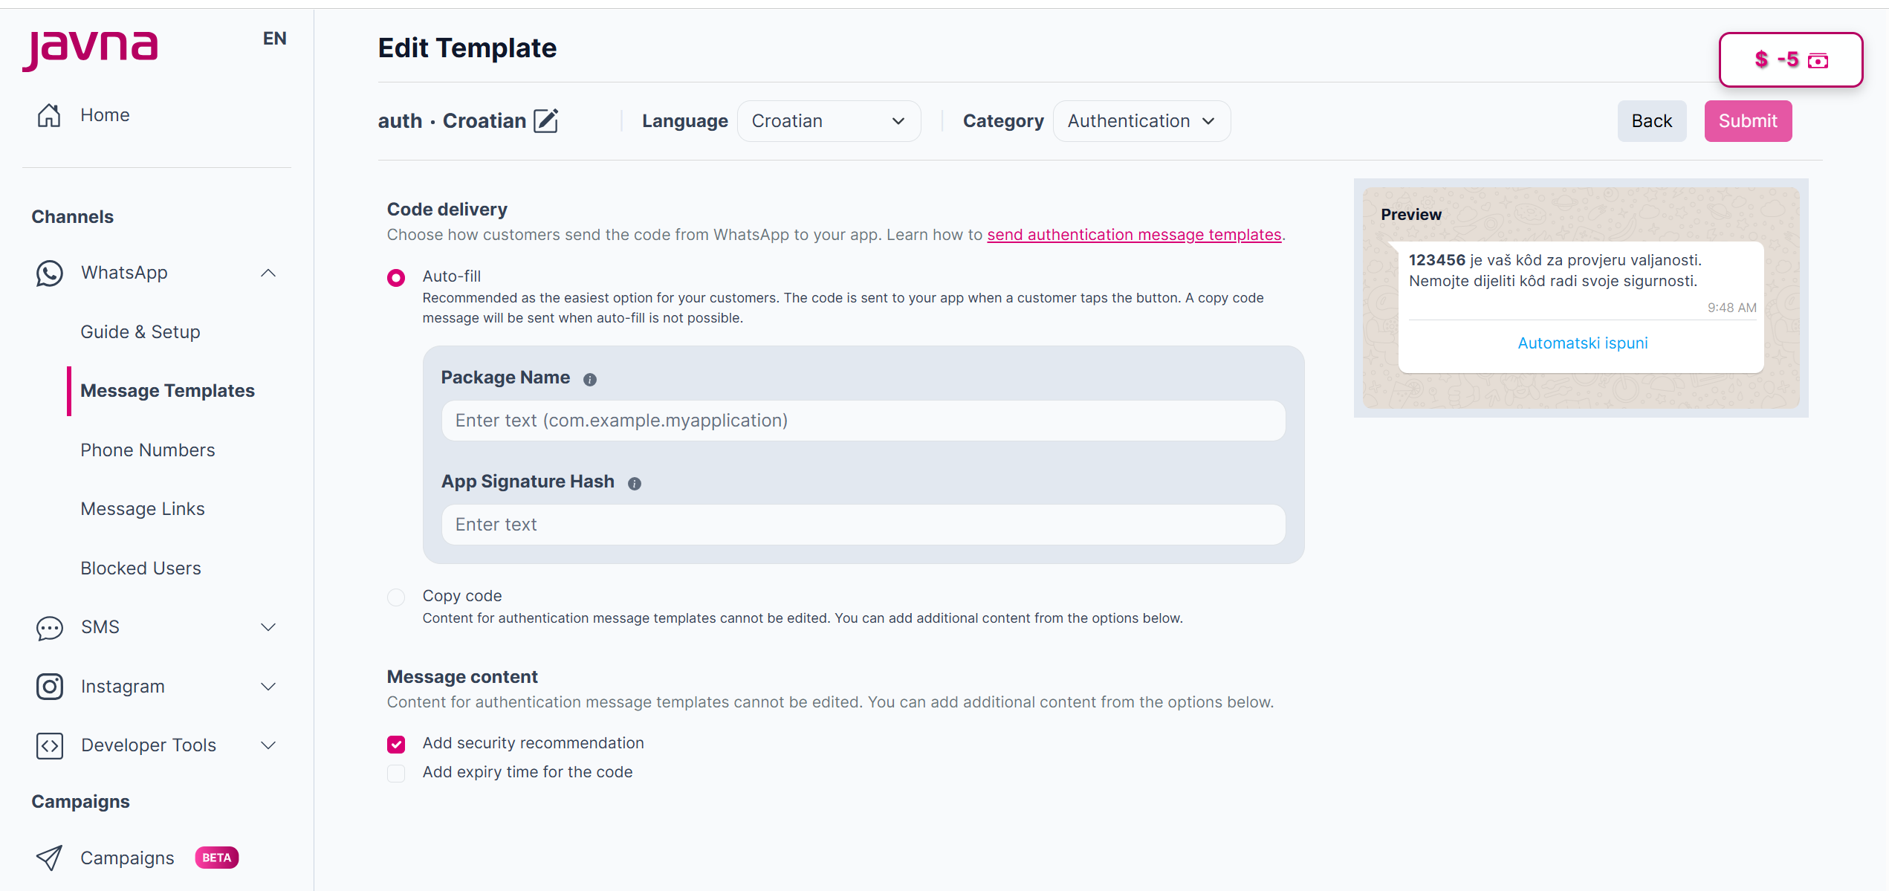Enable Add expiry time for the code

tap(396, 773)
